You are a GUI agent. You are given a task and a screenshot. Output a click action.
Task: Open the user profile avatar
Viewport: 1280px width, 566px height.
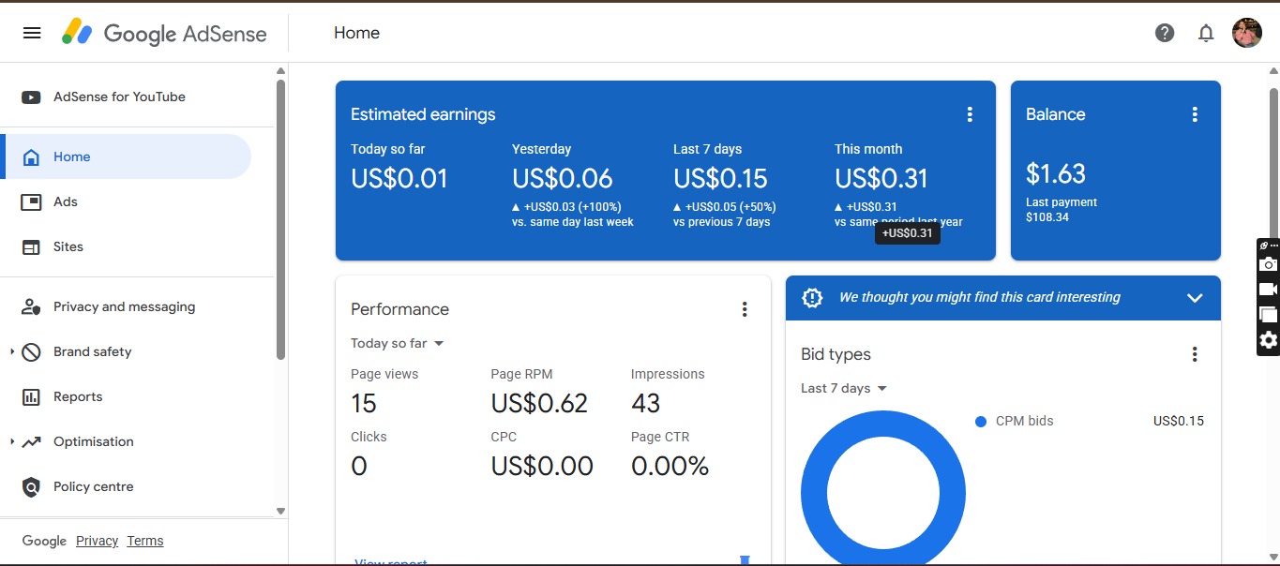(x=1247, y=33)
